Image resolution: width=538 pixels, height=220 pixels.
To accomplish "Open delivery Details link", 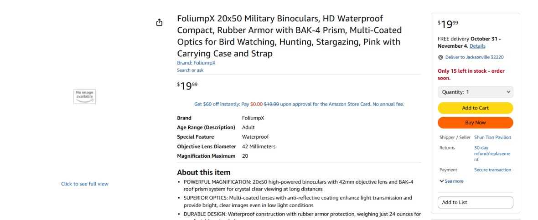I will [477, 46].
